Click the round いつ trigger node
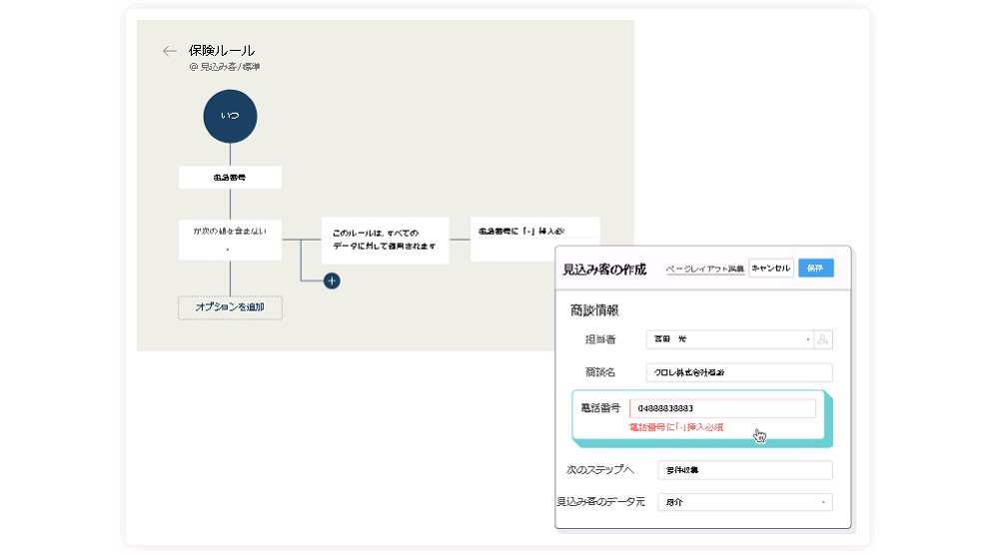The image size is (999, 554). point(230,116)
